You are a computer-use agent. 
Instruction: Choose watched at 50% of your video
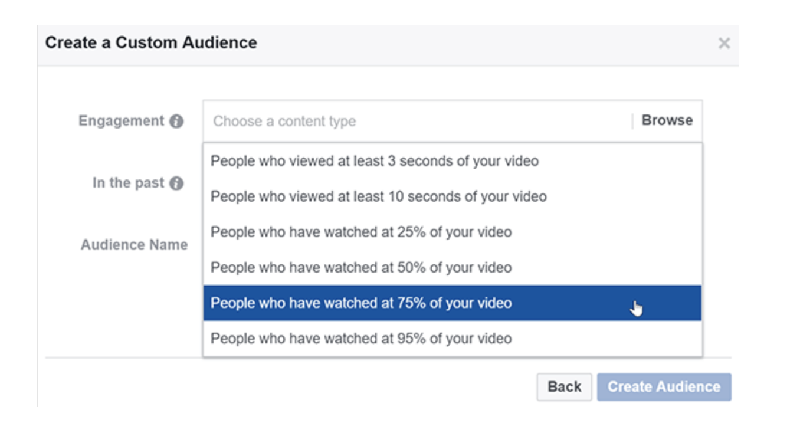pyautogui.click(x=453, y=267)
